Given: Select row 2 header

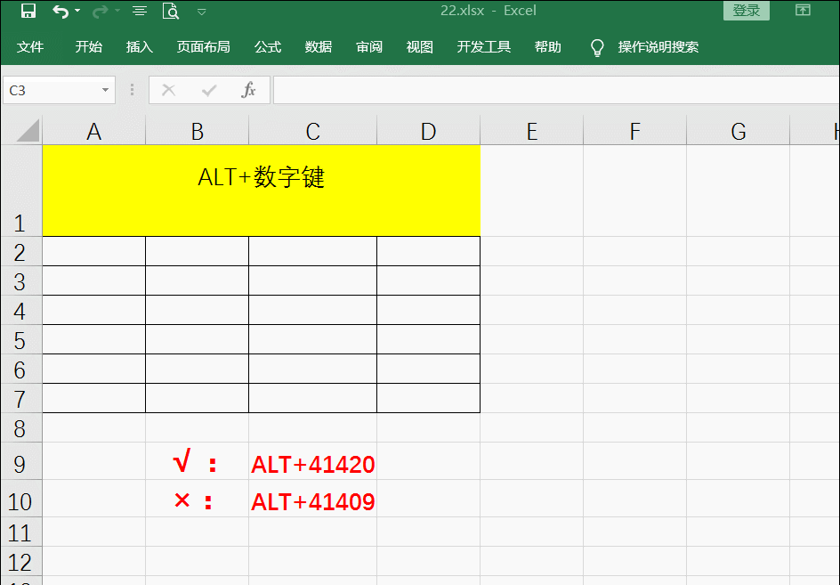Looking at the screenshot, I should tap(20, 251).
